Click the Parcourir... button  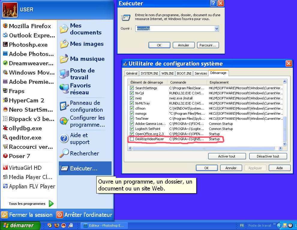click(208, 45)
